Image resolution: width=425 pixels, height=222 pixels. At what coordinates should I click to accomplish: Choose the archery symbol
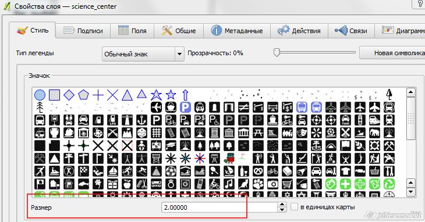point(258,158)
